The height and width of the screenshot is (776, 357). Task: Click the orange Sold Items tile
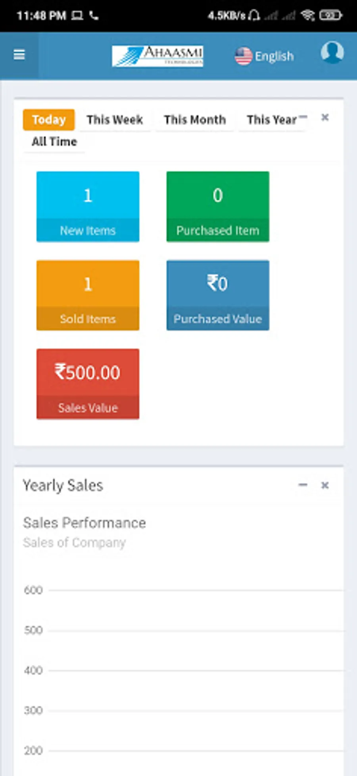tap(88, 295)
